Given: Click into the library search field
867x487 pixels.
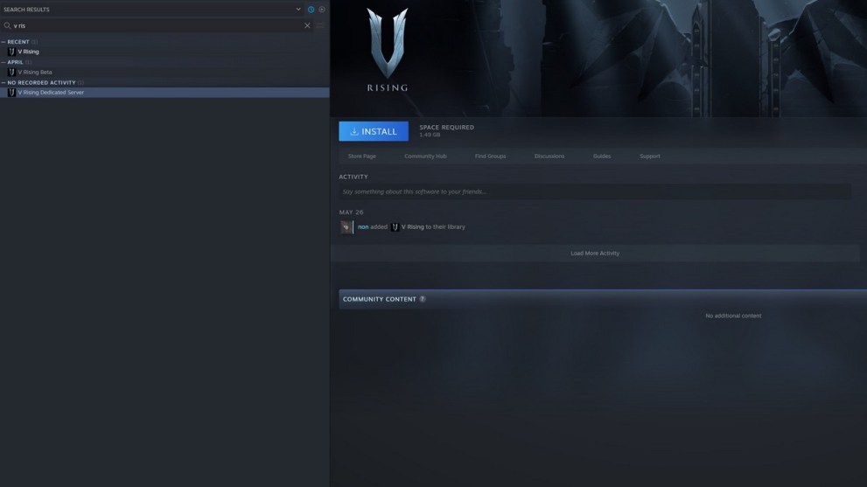Looking at the screenshot, I should pyautogui.click(x=157, y=25).
